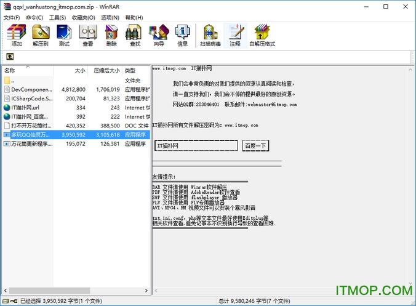Click the 删除 (Delete) toolbar icon
416x306 pixels.
coord(111,35)
